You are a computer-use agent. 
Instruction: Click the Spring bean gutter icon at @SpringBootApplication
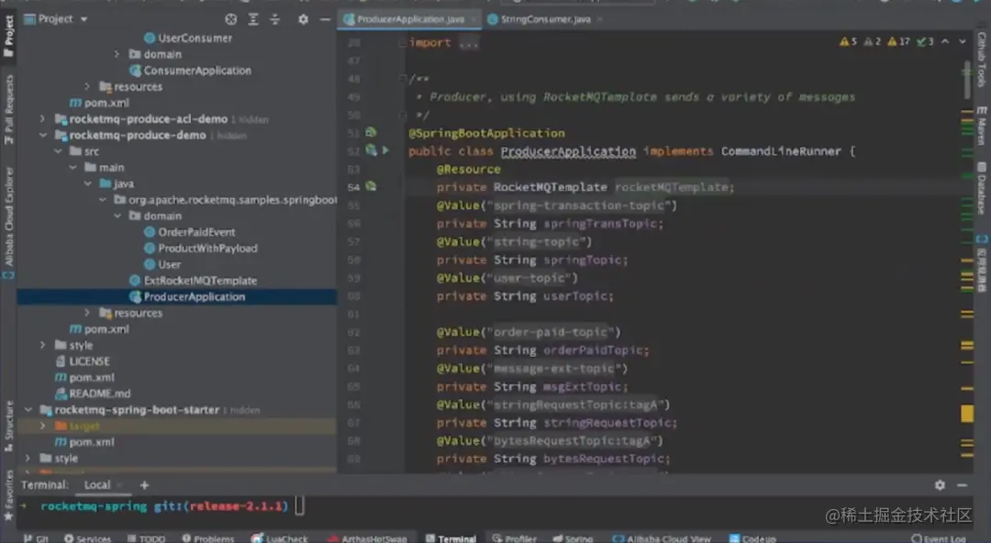click(x=371, y=132)
